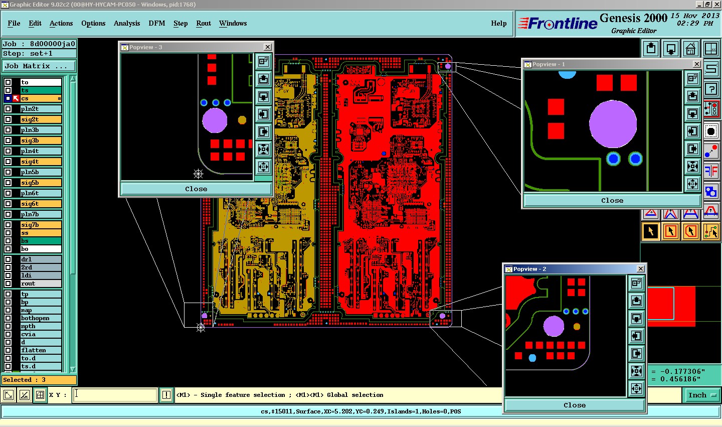Open the Job Matrix ... selector
Viewport: 722px width, 427px height.
39,66
